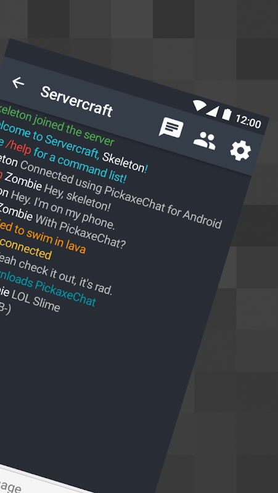This screenshot has height=493, width=278.
Task: Open the chat messages icon
Action: (171, 128)
